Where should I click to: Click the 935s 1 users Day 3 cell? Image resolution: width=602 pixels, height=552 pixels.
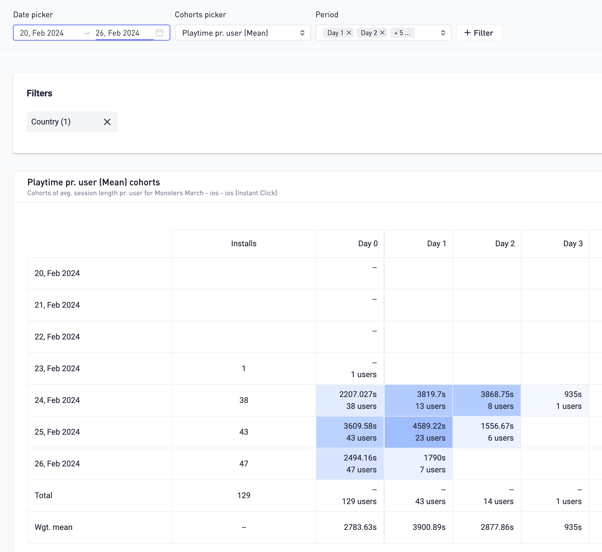click(555, 400)
